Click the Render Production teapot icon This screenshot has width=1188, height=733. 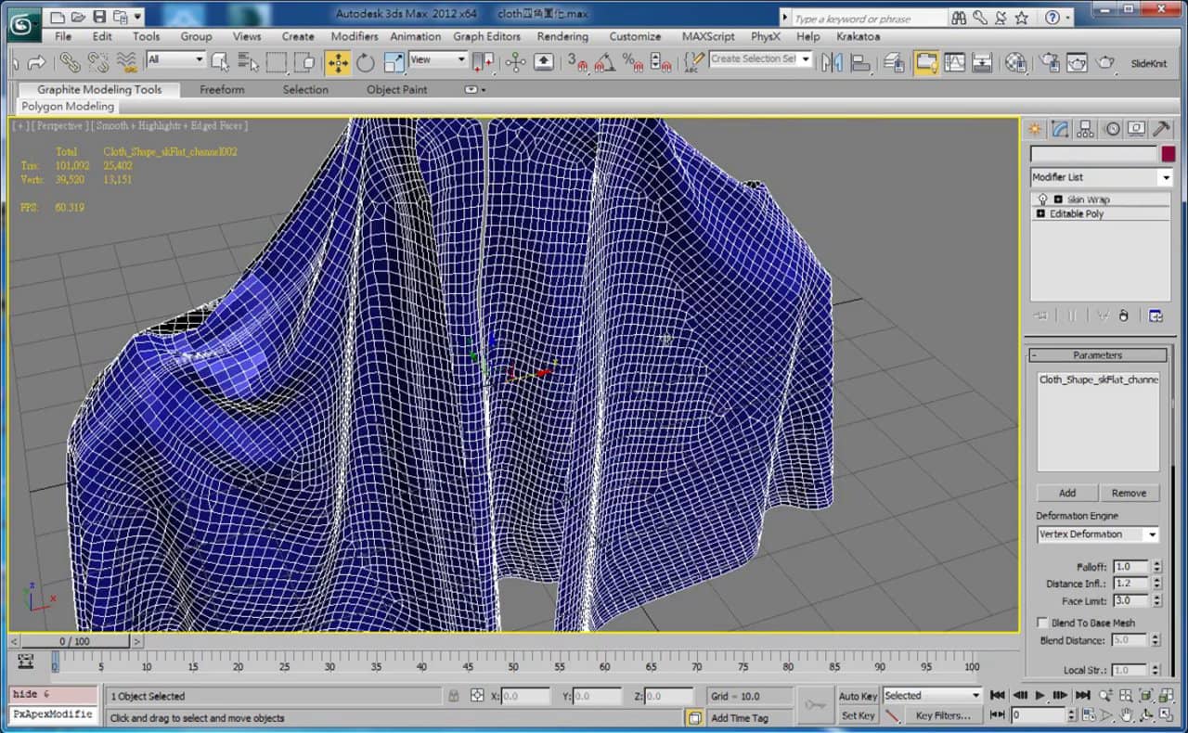(1105, 63)
